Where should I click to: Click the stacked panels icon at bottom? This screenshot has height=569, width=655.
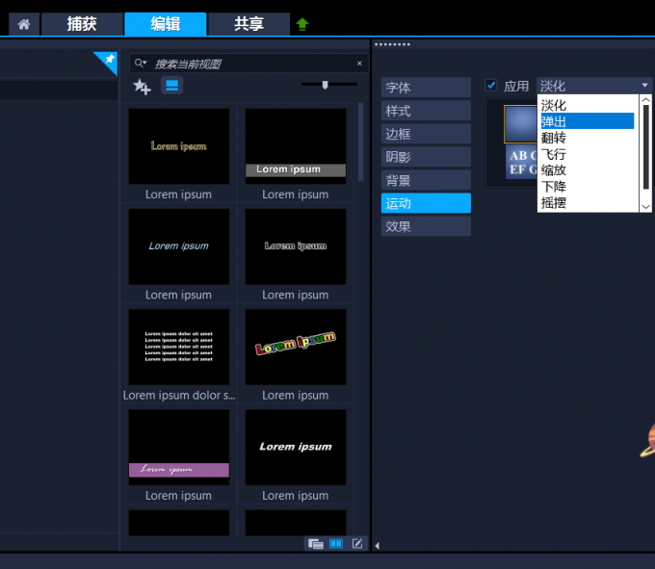pos(315,544)
